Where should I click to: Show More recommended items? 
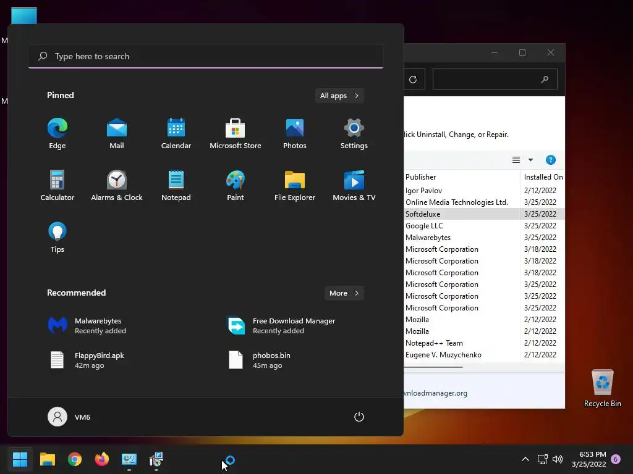pyautogui.click(x=344, y=293)
